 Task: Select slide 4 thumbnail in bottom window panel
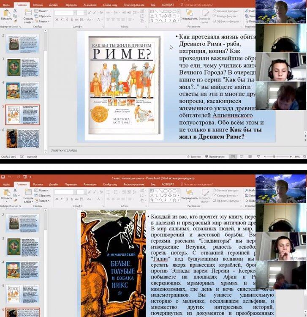pyautogui.click(x=23, y=271)
